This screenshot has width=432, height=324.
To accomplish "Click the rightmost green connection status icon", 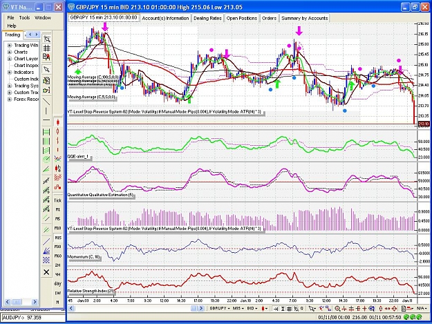I will coord(419,317).
